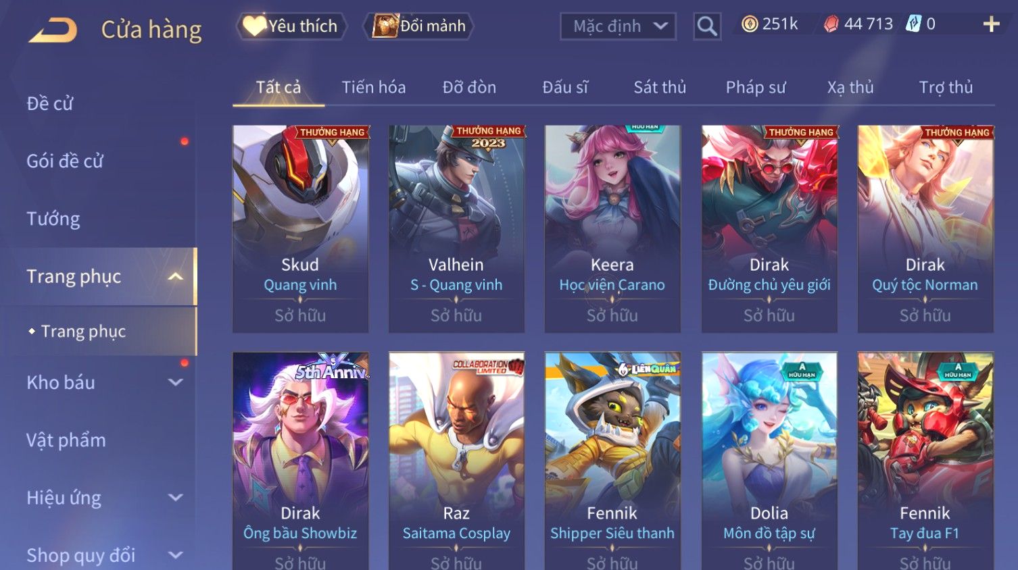Click the heart icon in Yêu thích

(254, 26)
